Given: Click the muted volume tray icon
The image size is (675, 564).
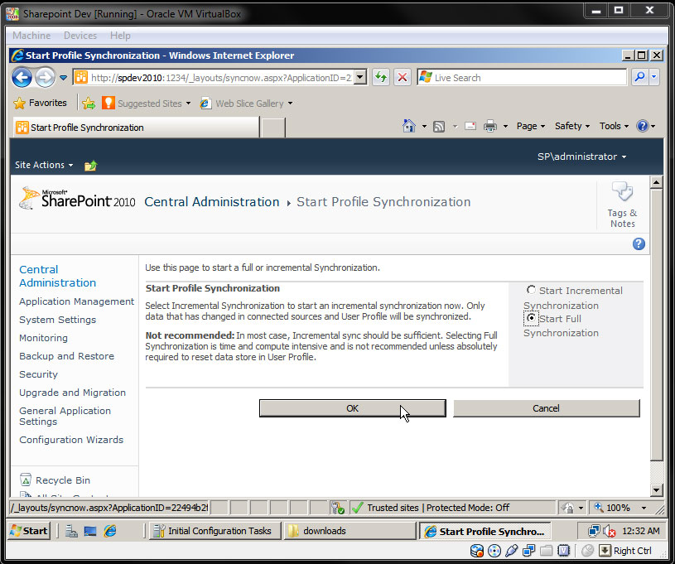Looking at the screenshot, I should (609, 531).
